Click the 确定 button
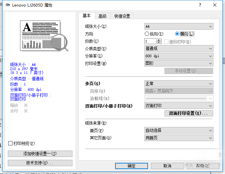Image resolution: width=225 pixels, height=174 pixels. tap(132, 166)
